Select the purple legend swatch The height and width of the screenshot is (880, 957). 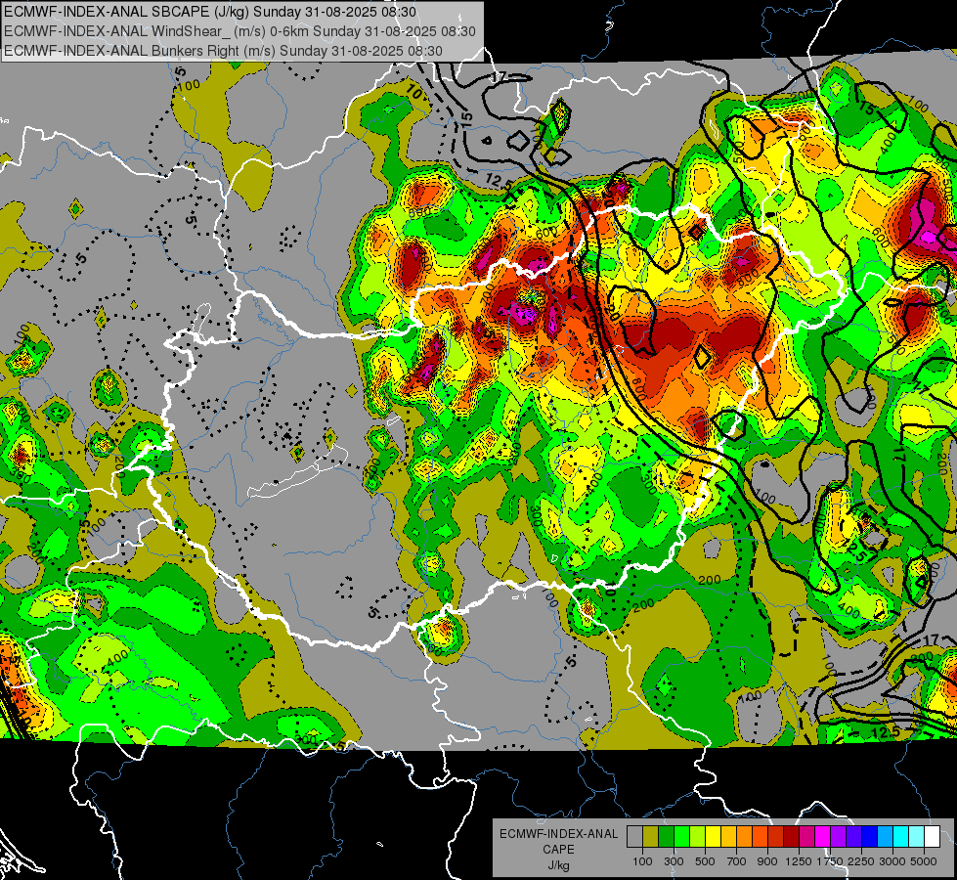pos(838,837)
